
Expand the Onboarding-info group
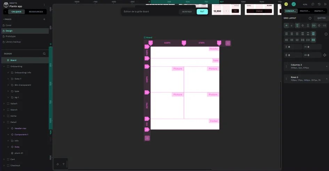8,73
